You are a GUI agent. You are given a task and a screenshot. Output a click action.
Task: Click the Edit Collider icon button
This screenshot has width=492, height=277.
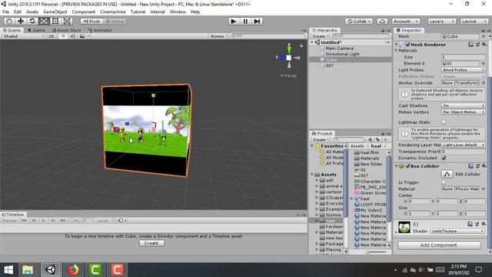pos(447,174)
